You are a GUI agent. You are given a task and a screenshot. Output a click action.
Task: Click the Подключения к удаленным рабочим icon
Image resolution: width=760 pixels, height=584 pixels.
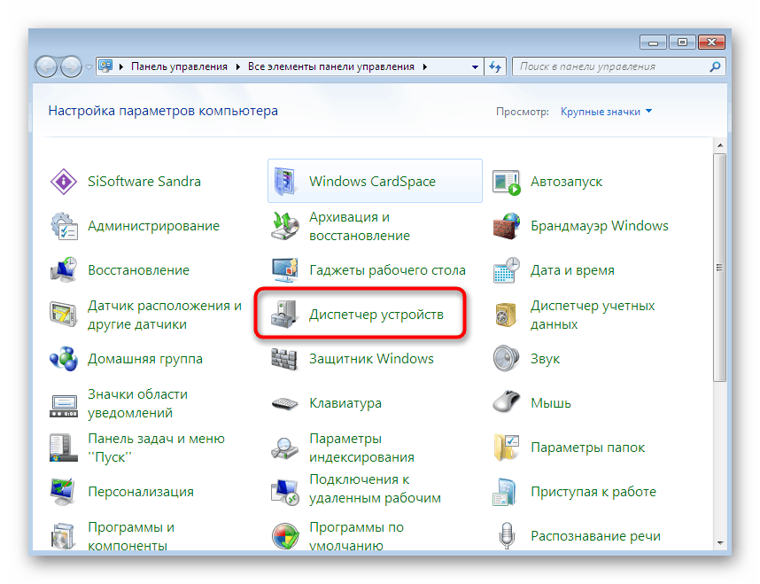284,492
